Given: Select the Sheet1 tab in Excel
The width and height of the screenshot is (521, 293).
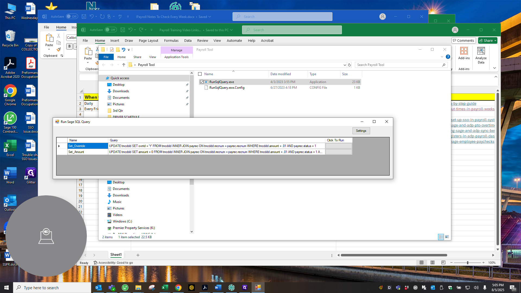Looking at the screenshot, I should [x=116, y=255].
